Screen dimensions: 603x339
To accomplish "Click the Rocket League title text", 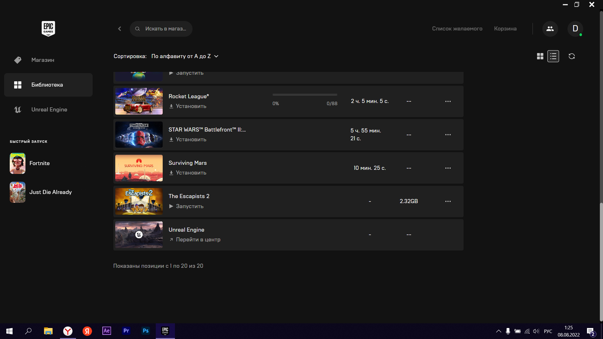I will [x=188, y=96].
